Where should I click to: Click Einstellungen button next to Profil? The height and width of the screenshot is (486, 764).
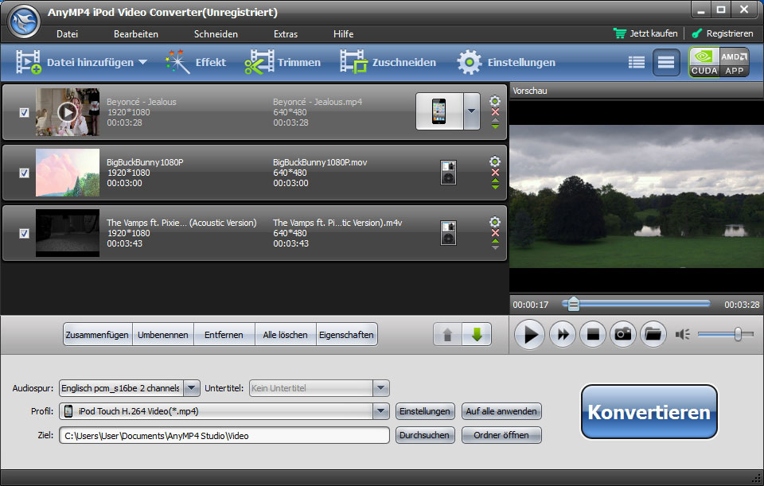click(425, 411)
